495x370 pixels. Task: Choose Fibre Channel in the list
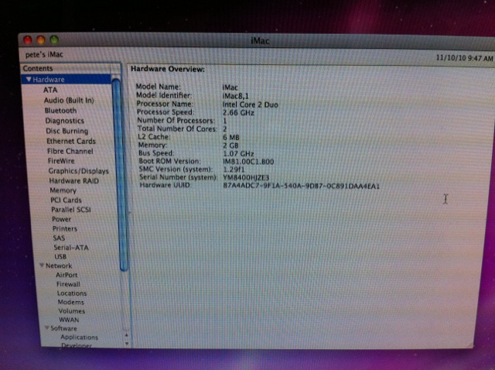click(70, 152)
